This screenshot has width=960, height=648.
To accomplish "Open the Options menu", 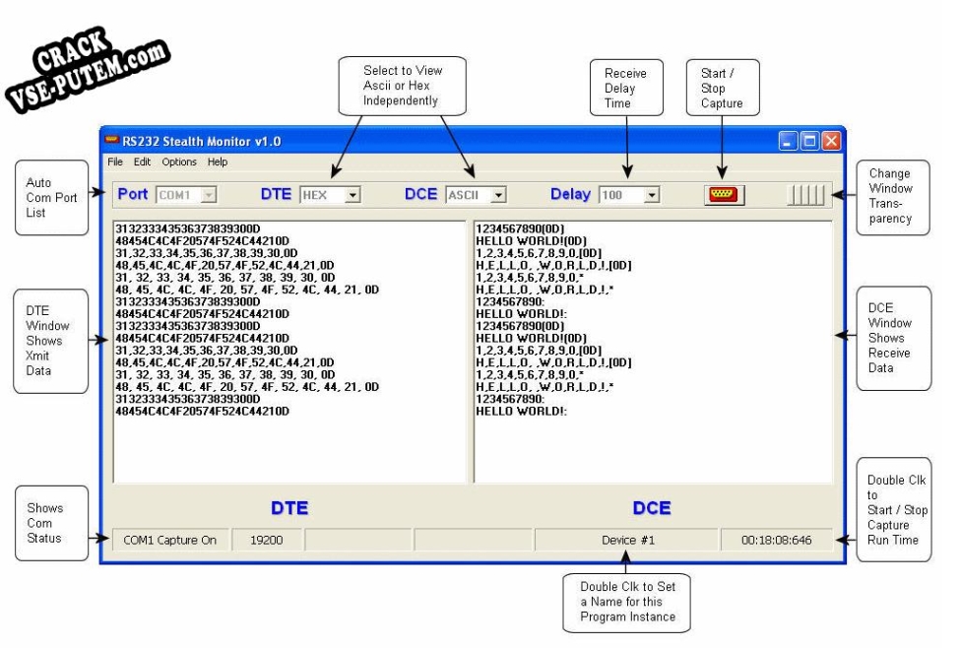I will [179, 162].
